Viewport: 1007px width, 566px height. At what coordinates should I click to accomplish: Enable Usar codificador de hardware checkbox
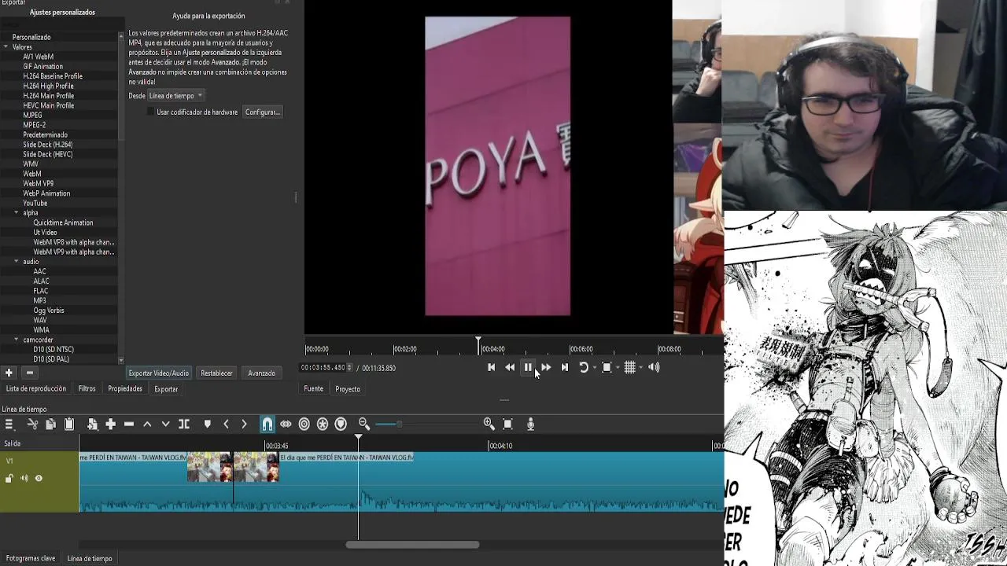pos(151,112)
